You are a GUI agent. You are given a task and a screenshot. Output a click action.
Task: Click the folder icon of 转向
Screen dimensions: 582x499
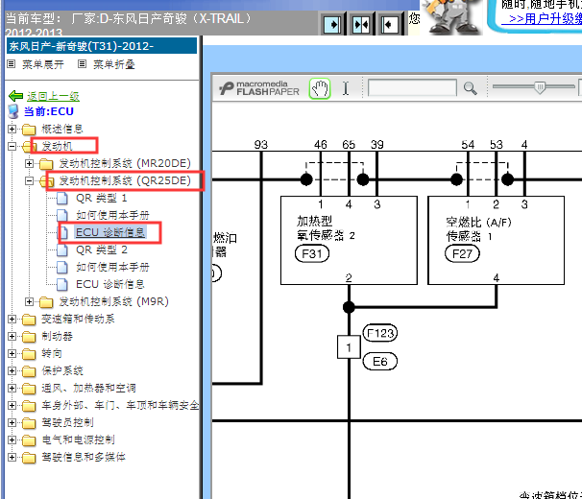coord(29,354)
